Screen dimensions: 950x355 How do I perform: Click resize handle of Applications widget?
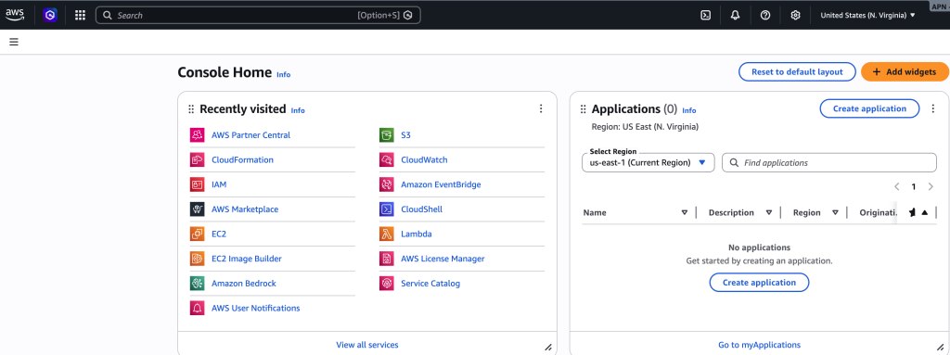[x=940, y=348]
